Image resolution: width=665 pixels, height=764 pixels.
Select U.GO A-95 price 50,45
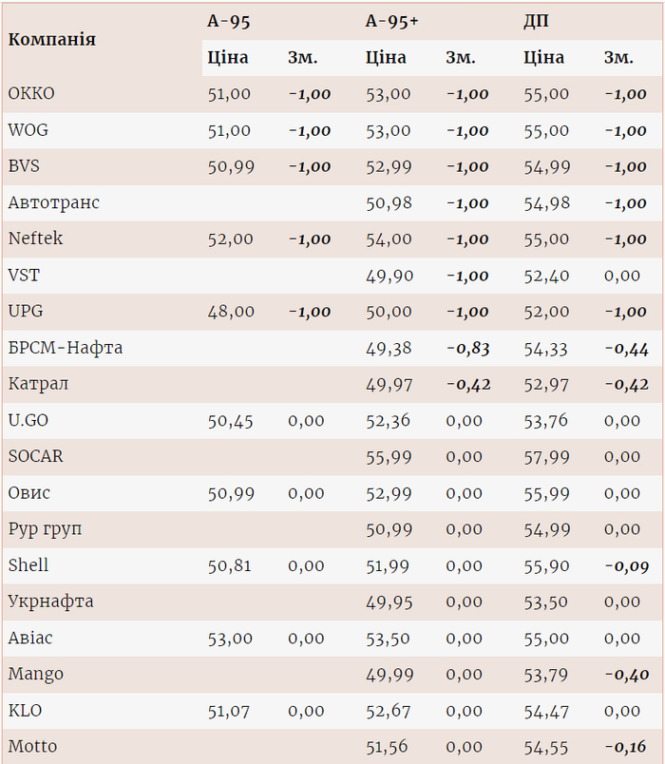tap(230, 420)
